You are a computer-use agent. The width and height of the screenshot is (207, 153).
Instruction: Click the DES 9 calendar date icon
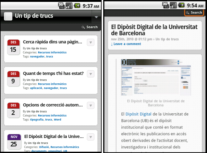coord(13,78)
